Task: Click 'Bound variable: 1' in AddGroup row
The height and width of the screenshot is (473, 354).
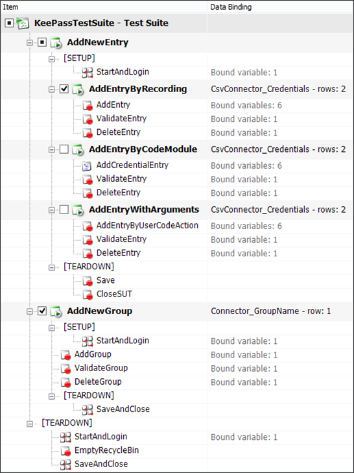Action: (x=244, y=355)
